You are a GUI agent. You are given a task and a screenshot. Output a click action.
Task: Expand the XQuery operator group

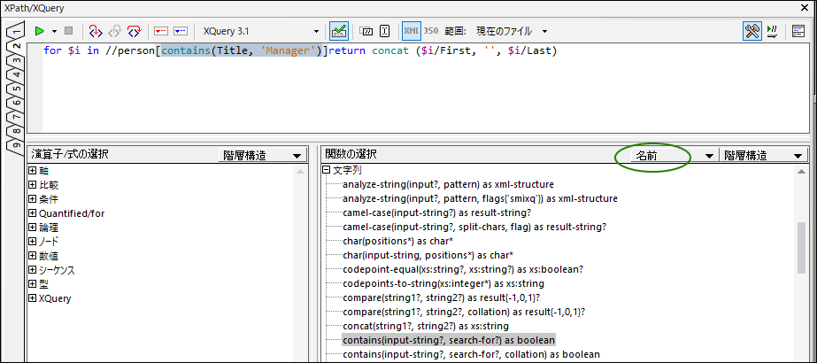[32, 298]
